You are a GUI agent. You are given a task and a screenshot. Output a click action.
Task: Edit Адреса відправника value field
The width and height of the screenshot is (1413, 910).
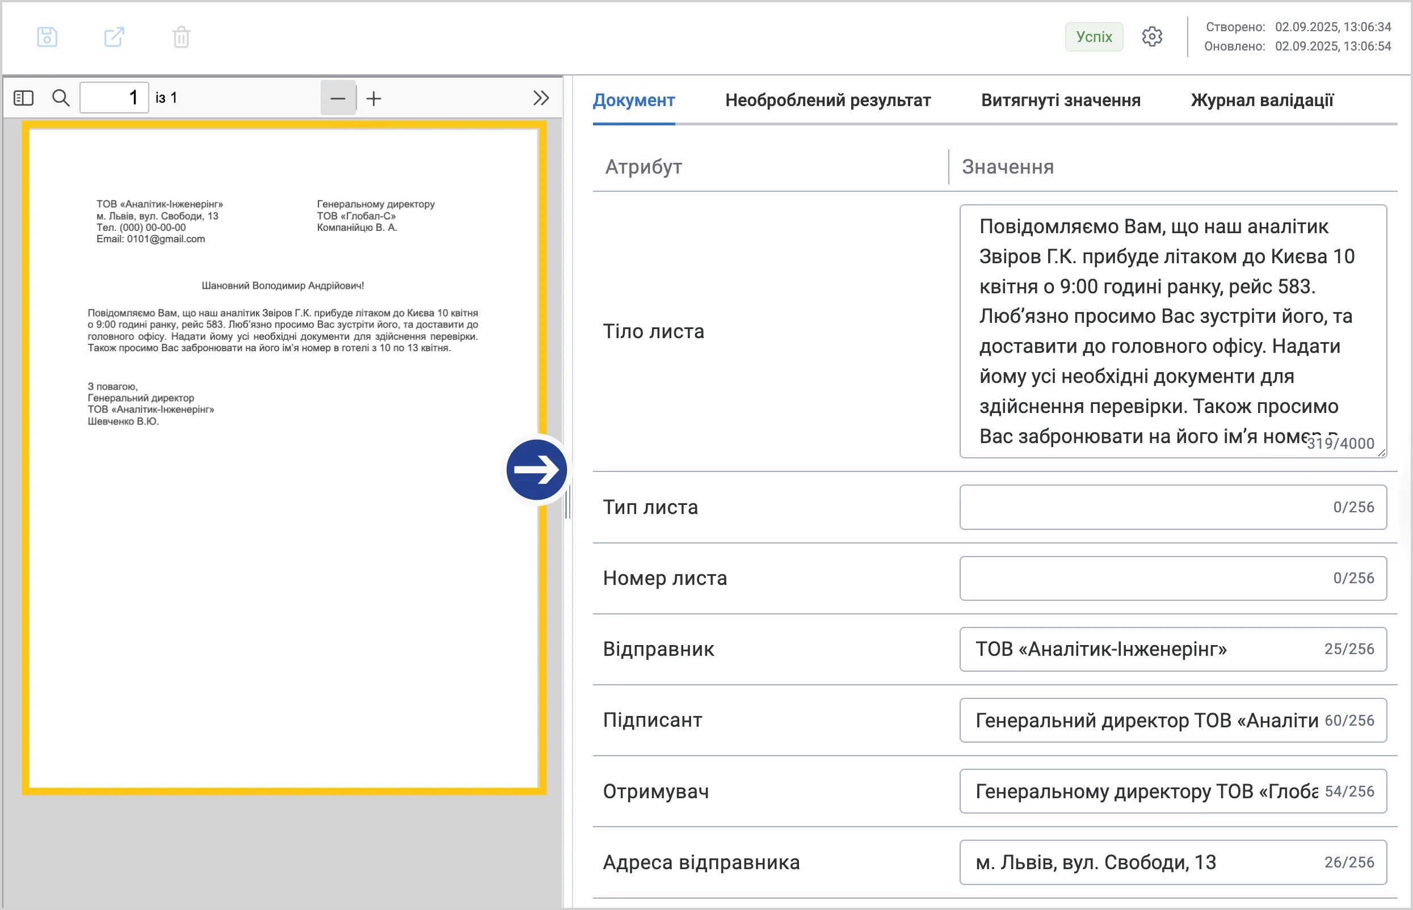[x=1173, y=862]
